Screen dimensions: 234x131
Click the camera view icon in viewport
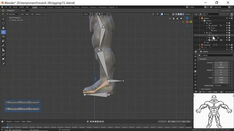174,19
